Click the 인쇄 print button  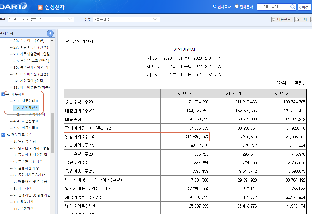(x=302, y=19)
